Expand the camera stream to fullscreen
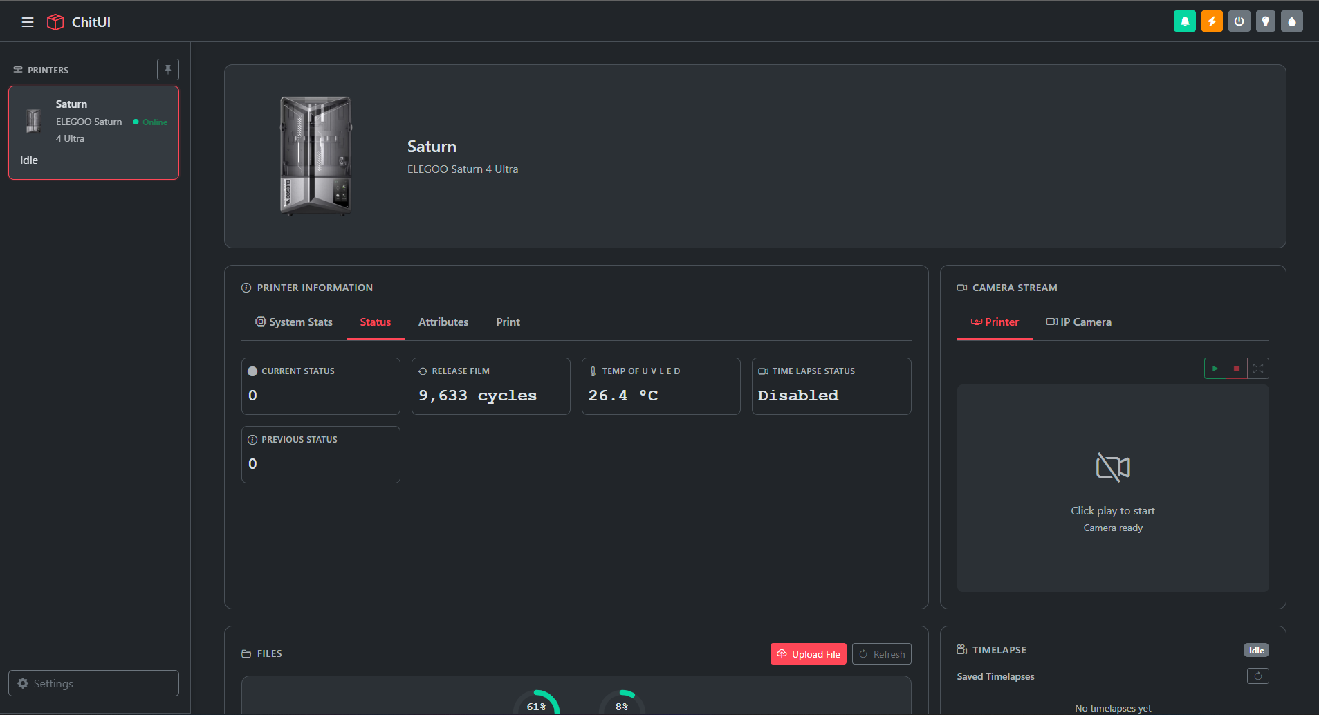Screen dimensions: 1319x715 (x=1259, y=368)
